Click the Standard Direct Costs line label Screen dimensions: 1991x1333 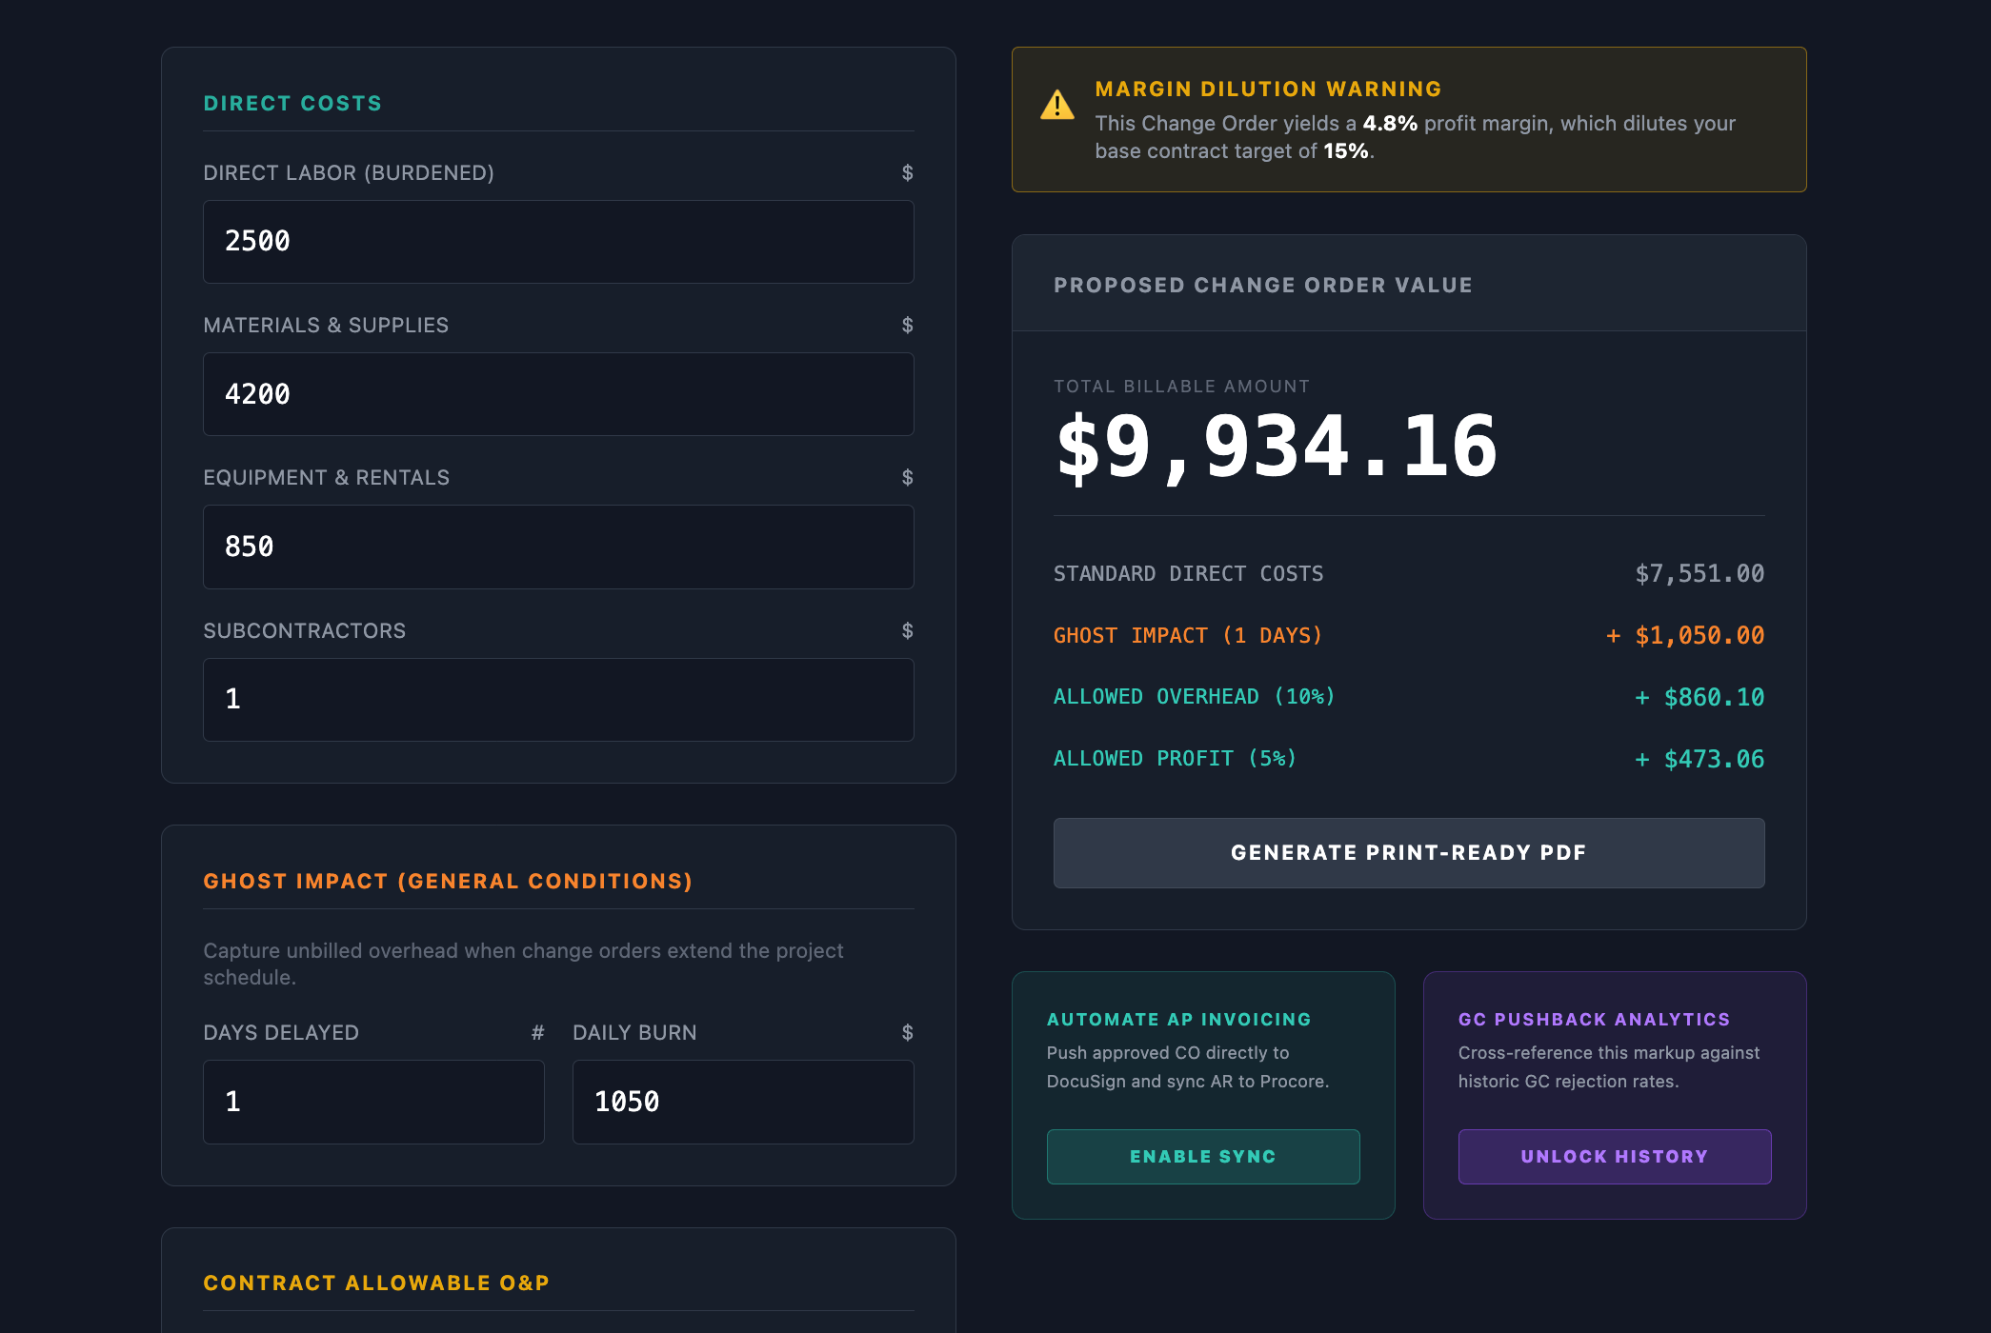pos(1188,574)
